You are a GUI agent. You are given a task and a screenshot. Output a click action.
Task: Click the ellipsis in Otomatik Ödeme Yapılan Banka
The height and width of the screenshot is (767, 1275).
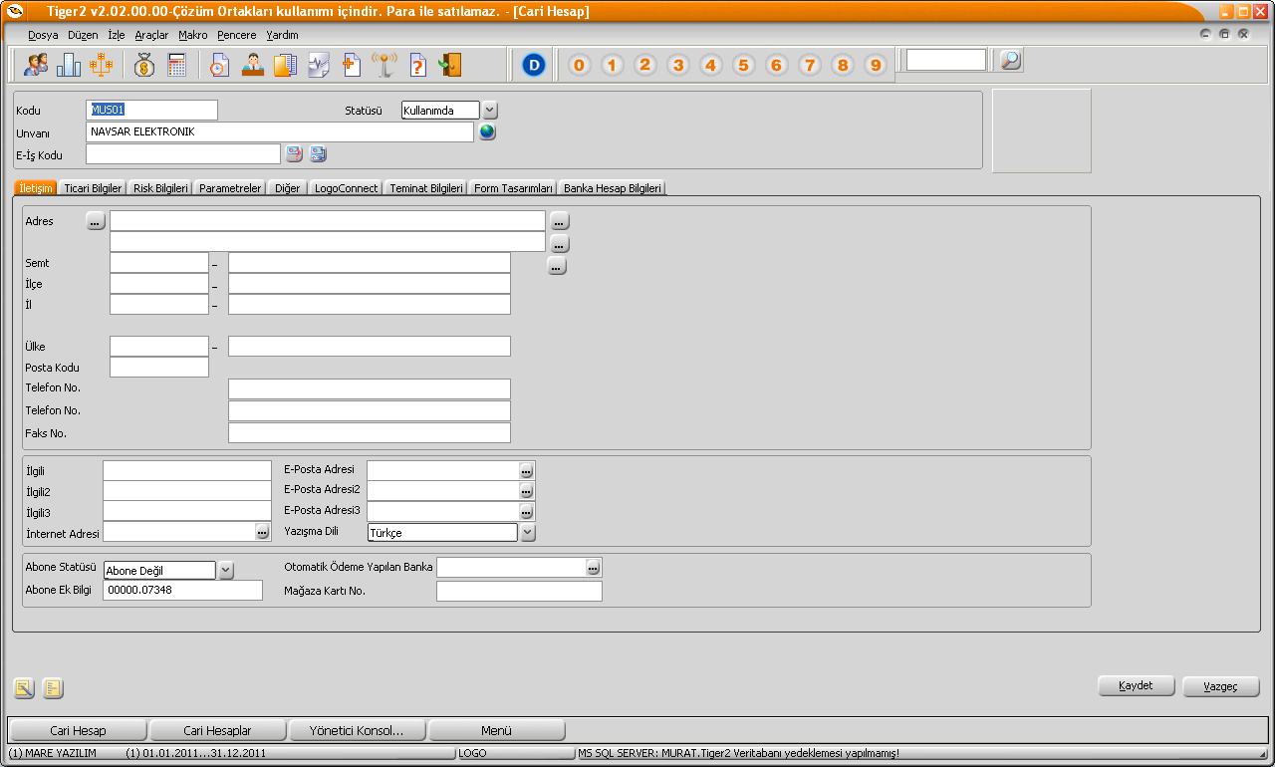(x=593, y=568)
